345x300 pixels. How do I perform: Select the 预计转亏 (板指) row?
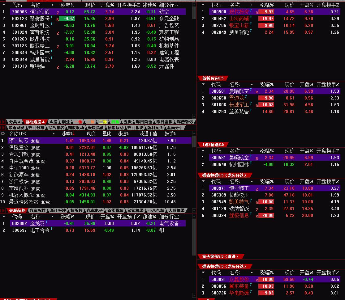(99, 141)
